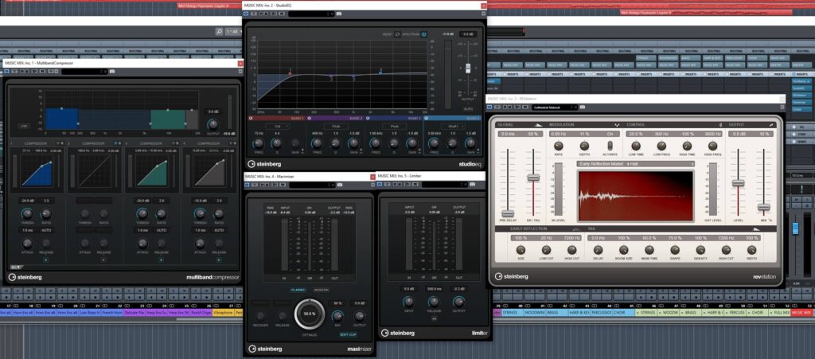
Task: Adjust the MultibandCompressor Output knob
Action: pos(213,125)
